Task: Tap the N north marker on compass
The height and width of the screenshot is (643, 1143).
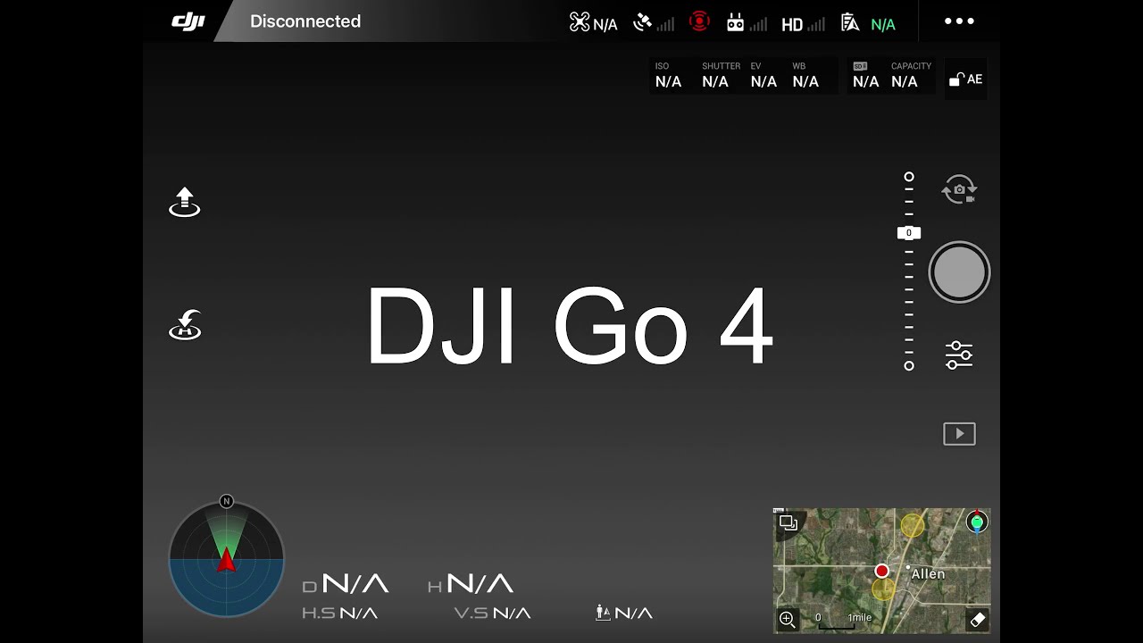Action: (227, 502)
